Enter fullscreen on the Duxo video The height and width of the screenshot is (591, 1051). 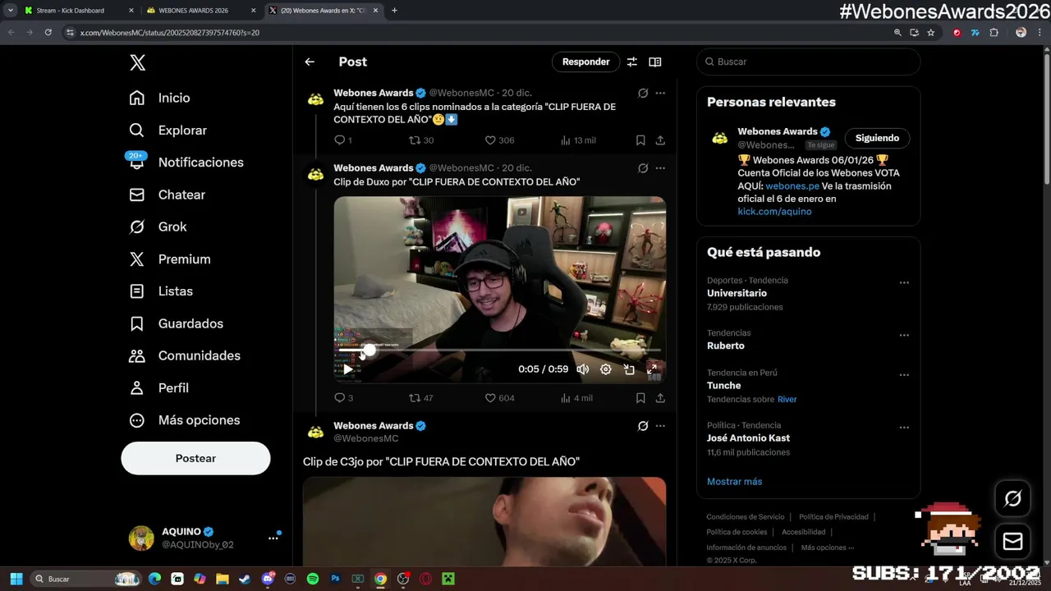(652, 369)
